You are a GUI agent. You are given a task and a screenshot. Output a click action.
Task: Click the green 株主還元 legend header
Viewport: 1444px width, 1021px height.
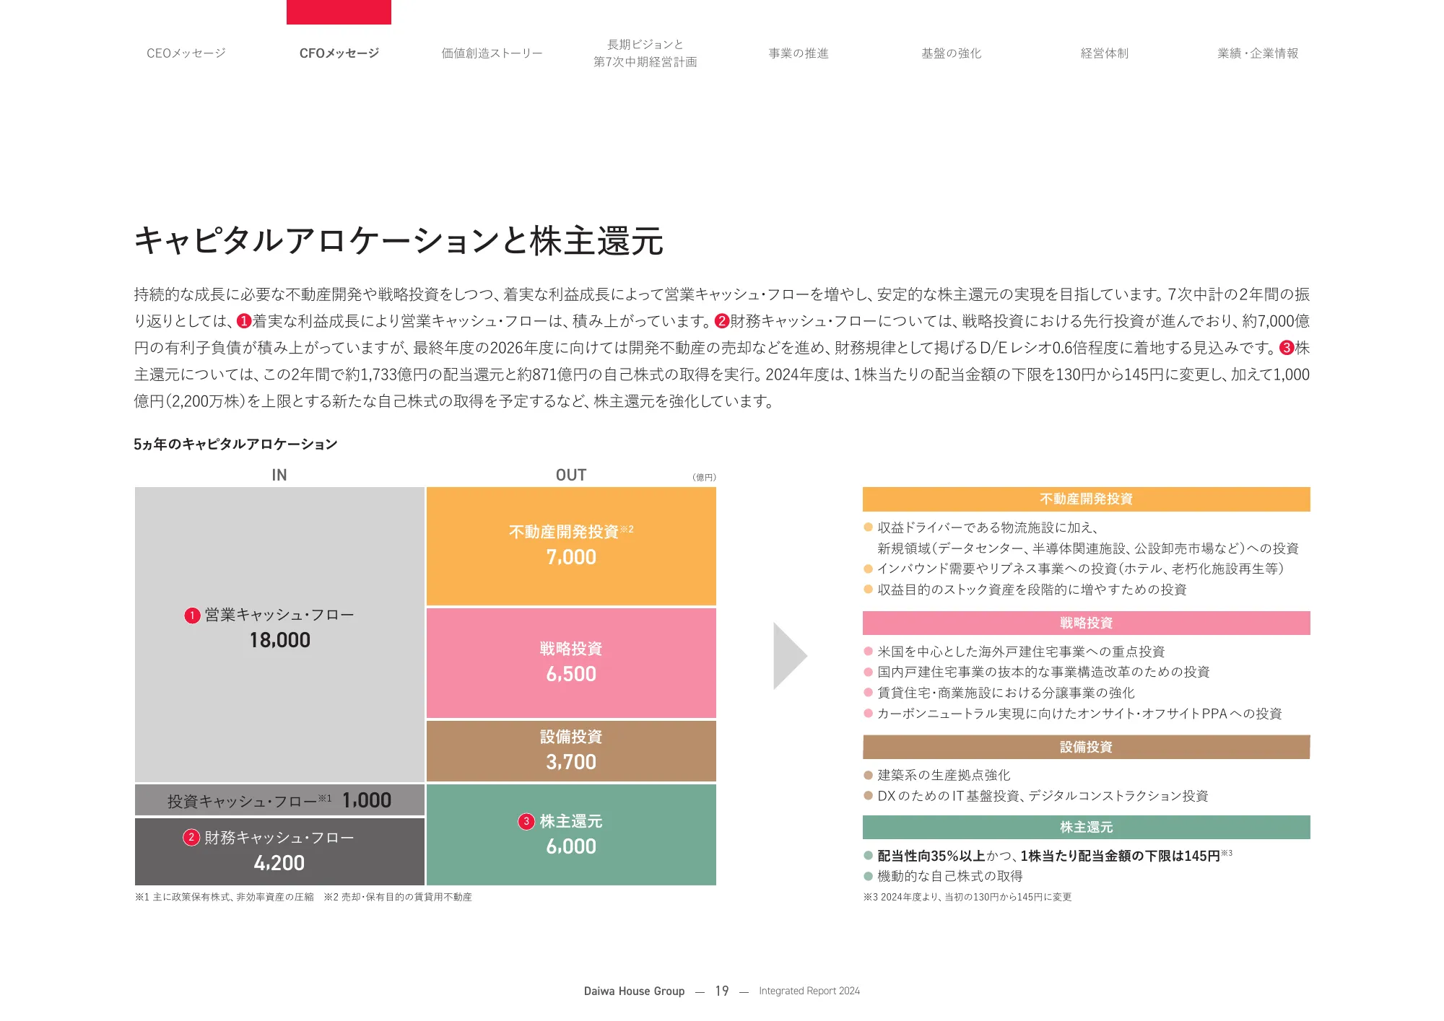(x=1086, y=828)
